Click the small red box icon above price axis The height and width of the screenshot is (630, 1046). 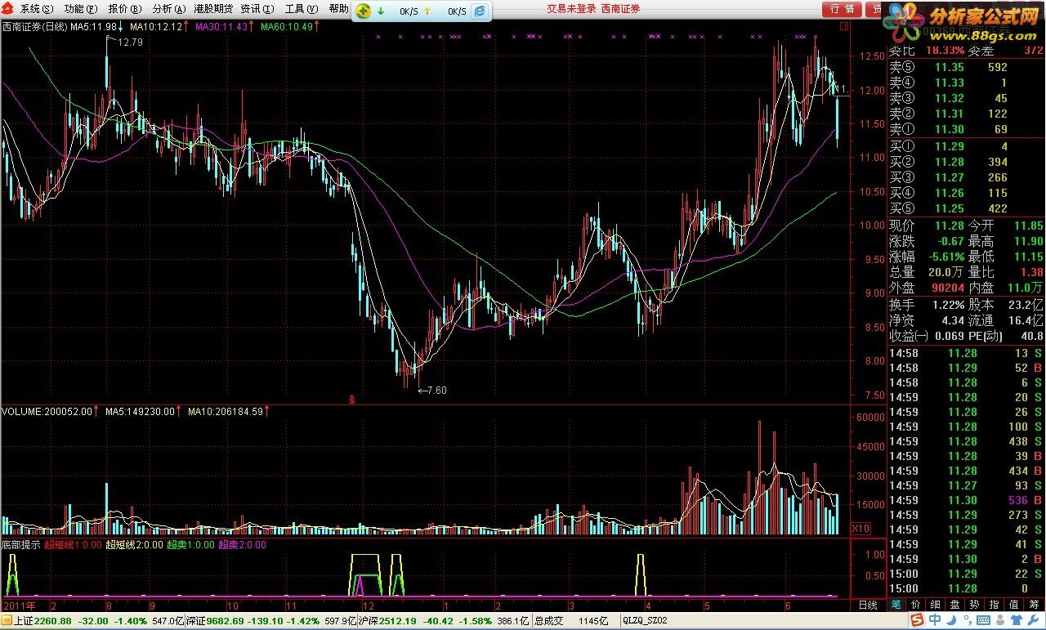844,26
